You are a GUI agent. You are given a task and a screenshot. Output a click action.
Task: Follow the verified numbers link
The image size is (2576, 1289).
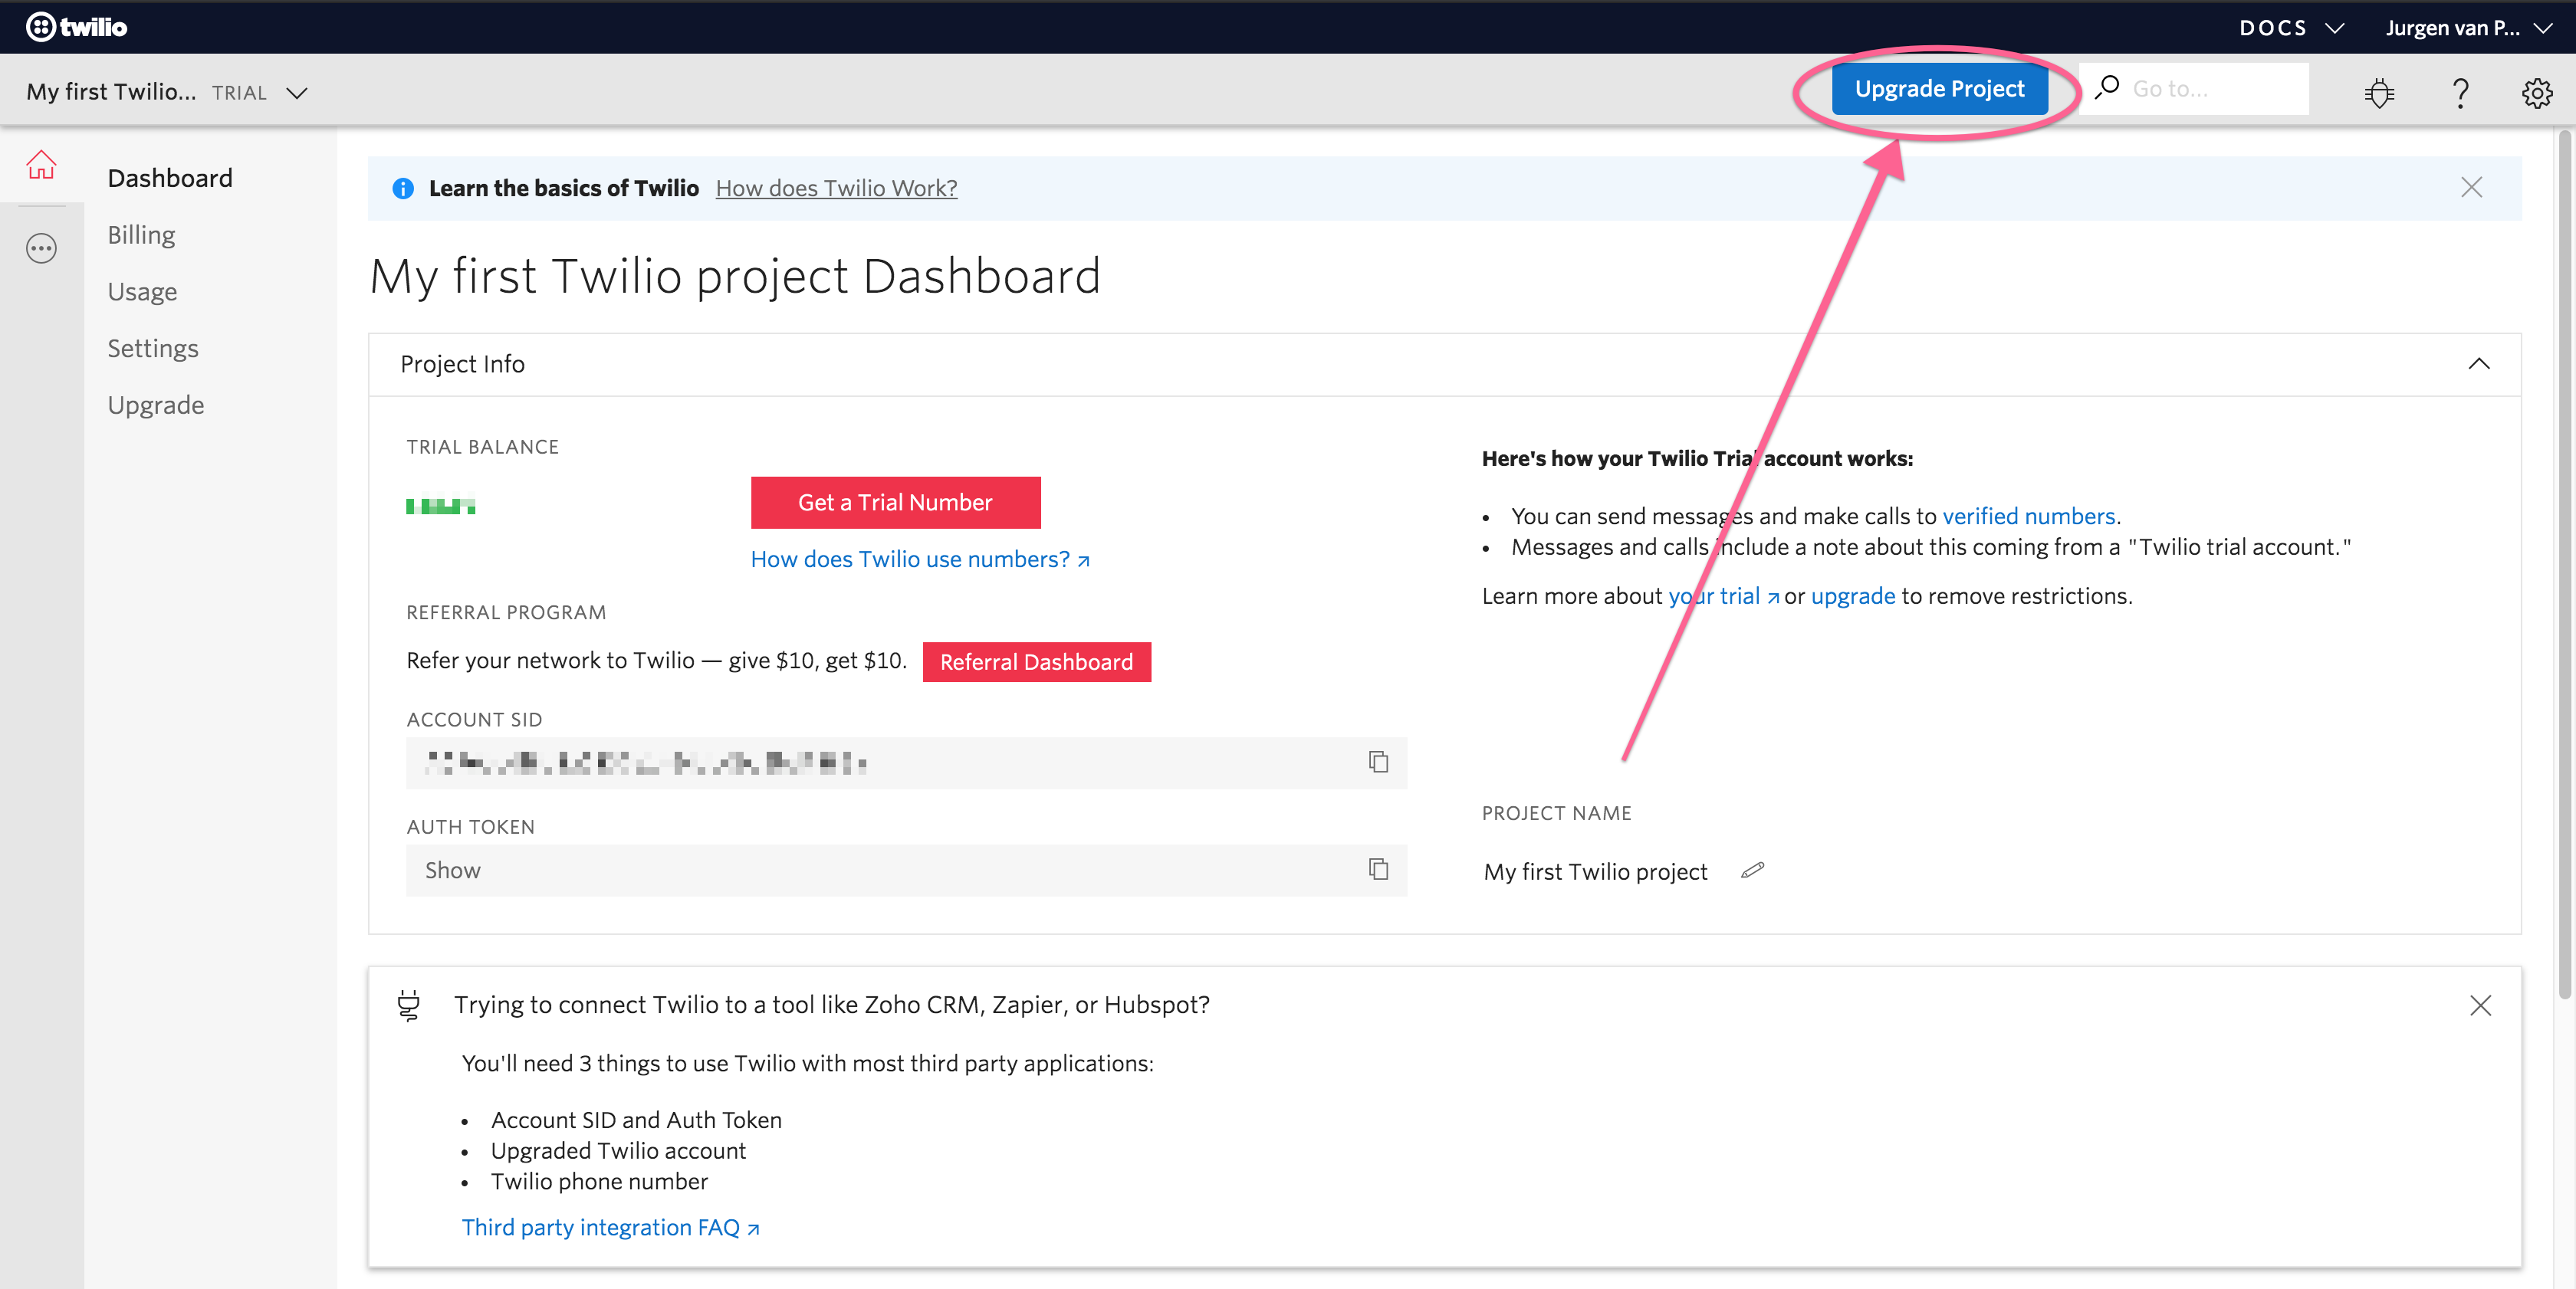point(2028,517)
